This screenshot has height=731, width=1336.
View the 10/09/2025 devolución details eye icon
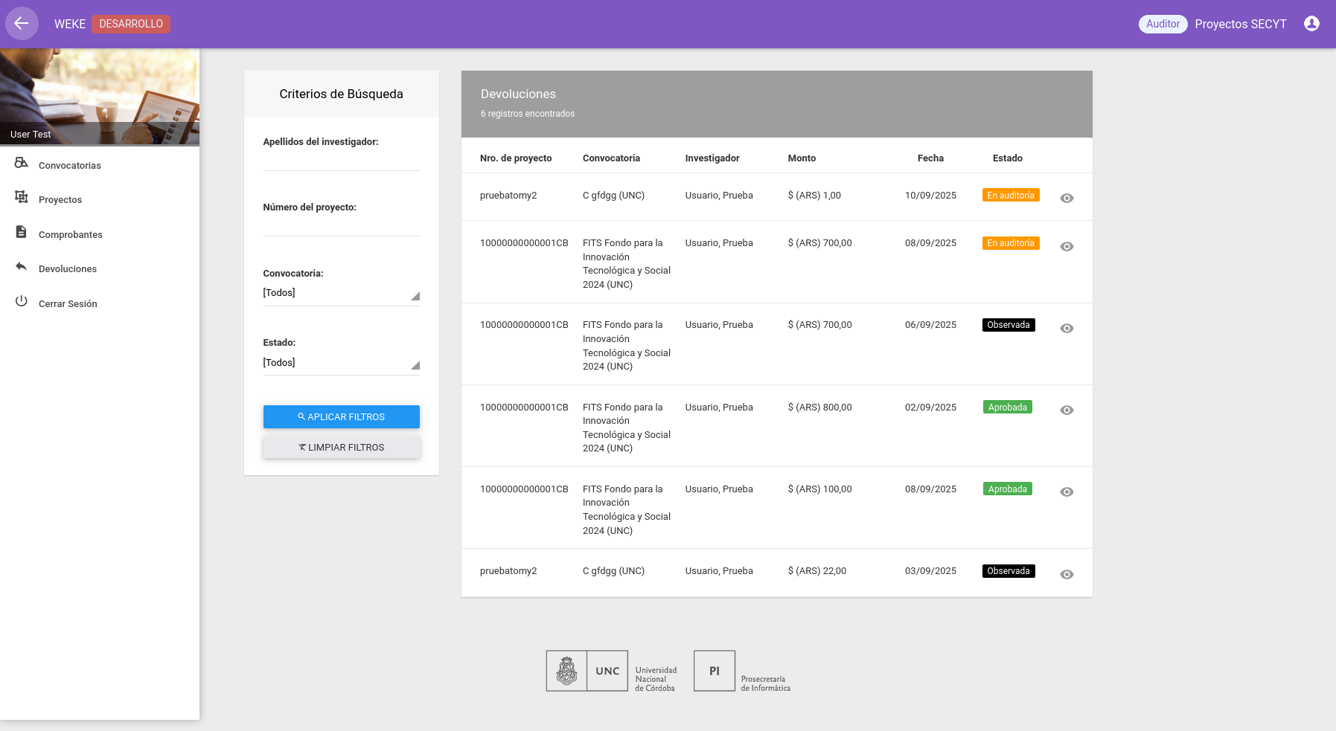[x=1067, y=198]
